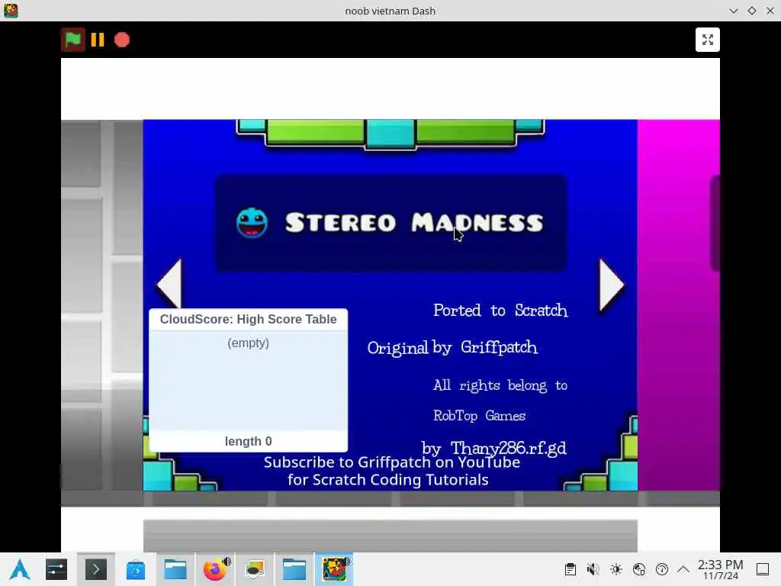Click the app icon in the title bar
Image resolution: width=781 pixels, height=586 pixels.
pos(11,11)
